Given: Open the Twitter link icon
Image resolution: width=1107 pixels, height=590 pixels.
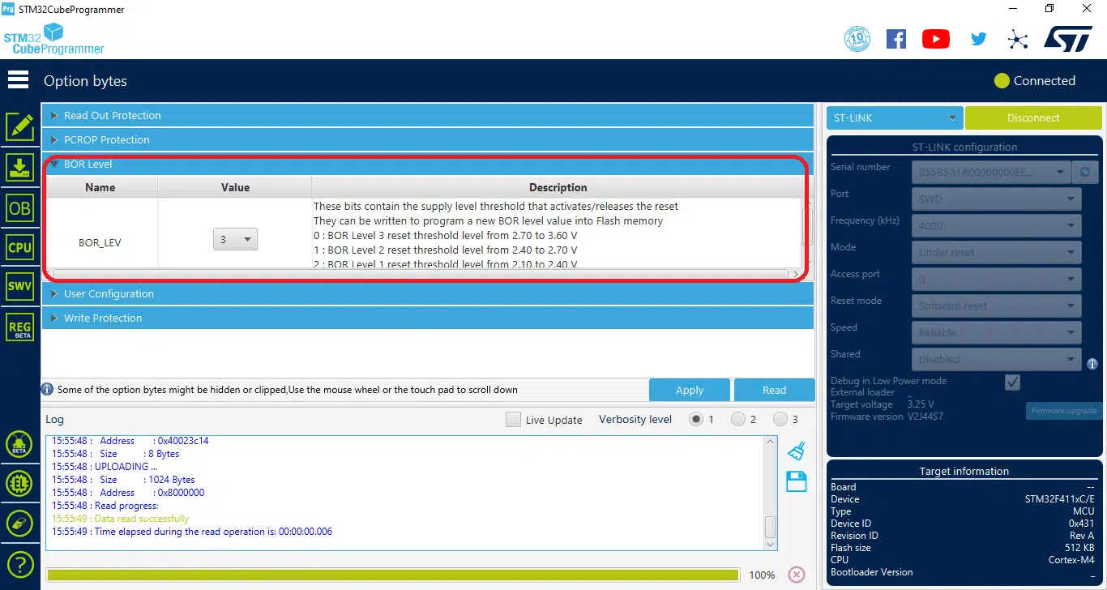Looking at the screenshot, I should (x=979, y=39).
